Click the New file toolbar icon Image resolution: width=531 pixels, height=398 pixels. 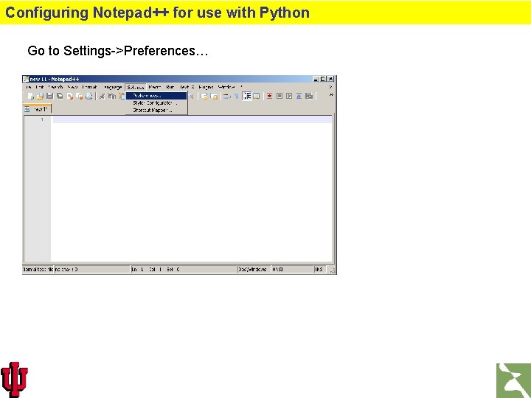point(30,96)
